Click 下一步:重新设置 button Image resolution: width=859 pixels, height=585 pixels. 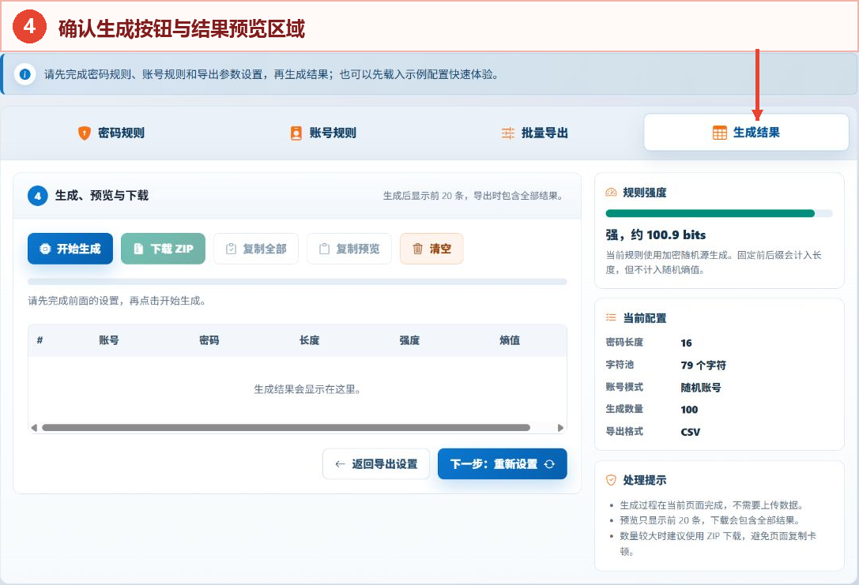(503, 464)
